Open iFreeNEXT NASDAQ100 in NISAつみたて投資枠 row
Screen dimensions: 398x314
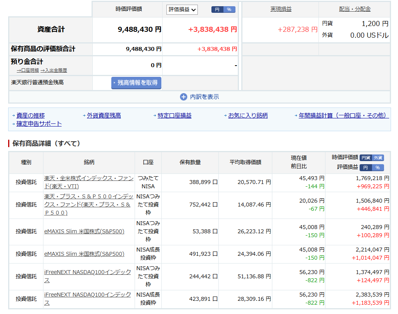point(87,276)
